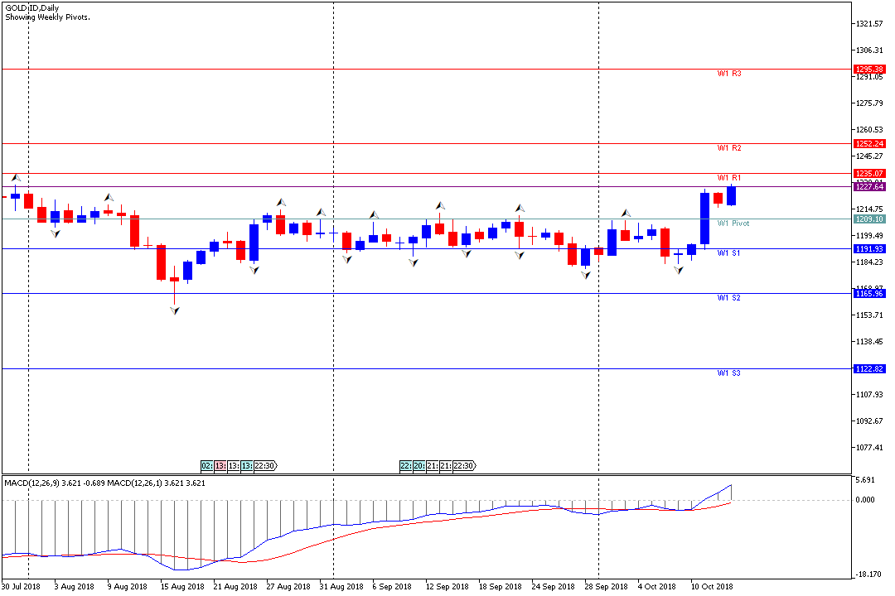The height and width of the screenshot is (596, 895).
Task: Click the cyan 20: event marker
Action: (418, 466)
